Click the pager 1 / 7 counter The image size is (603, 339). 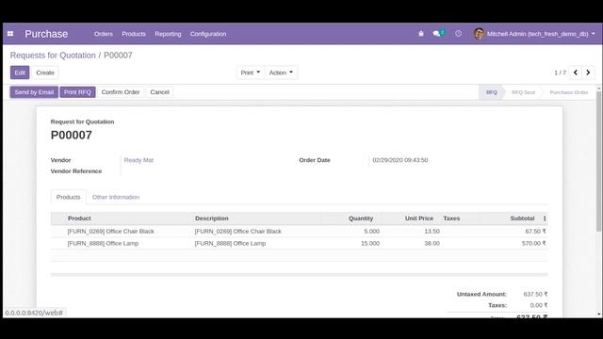[x=560, y=73]
